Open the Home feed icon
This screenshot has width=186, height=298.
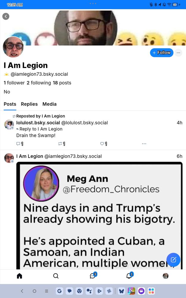[19, 276]
